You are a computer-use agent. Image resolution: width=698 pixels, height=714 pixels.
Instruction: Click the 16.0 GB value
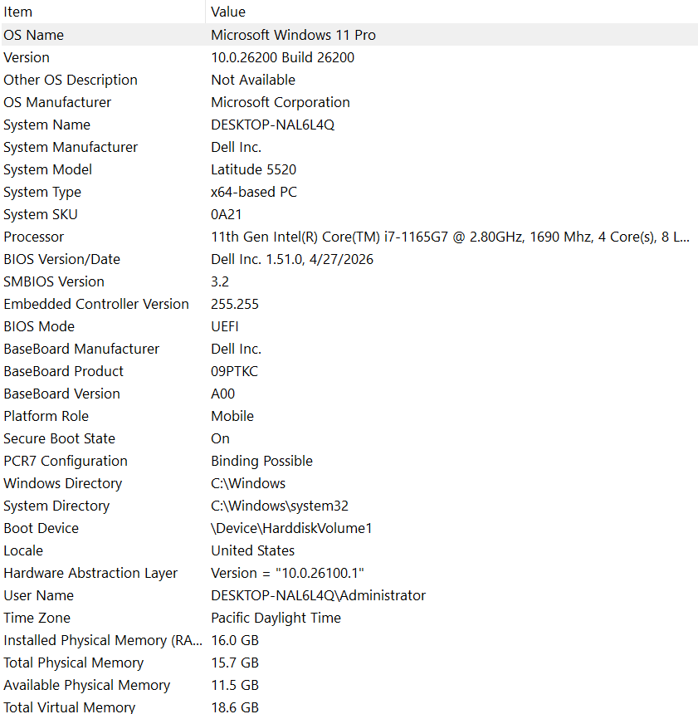tap(235, 640)
